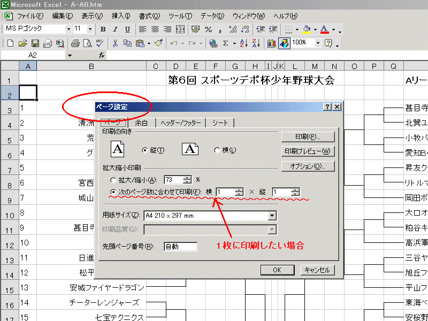Open the fill color dropdown arrow
428x321 pixels.
(x=315, y=29)
